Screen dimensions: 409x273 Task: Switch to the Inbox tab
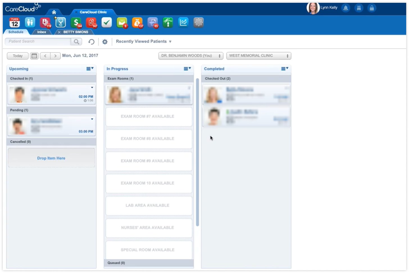(41, 32)
